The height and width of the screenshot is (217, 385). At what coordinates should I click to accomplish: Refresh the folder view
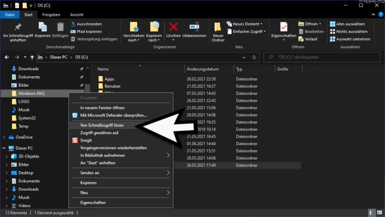tap(254, 57)
